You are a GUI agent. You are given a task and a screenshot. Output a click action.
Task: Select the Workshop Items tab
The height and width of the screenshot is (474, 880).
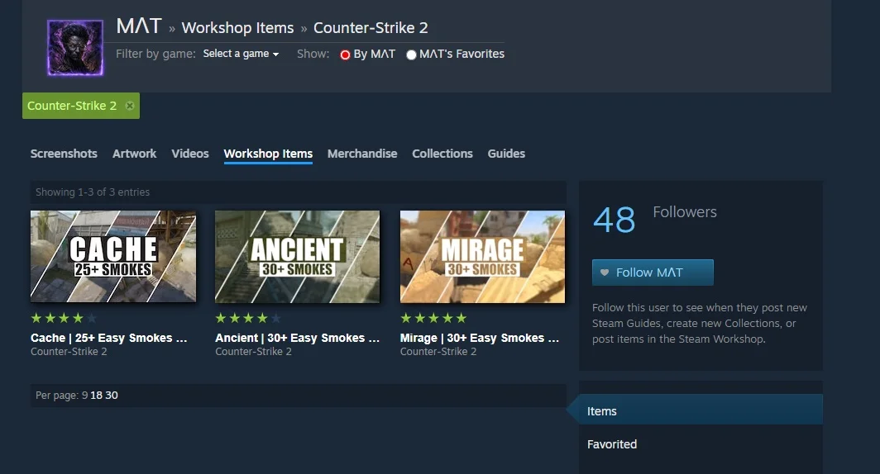click(268, 154)
